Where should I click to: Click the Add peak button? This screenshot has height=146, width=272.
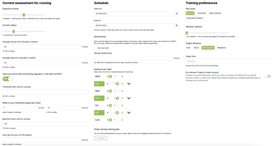(x=101, y=138)
